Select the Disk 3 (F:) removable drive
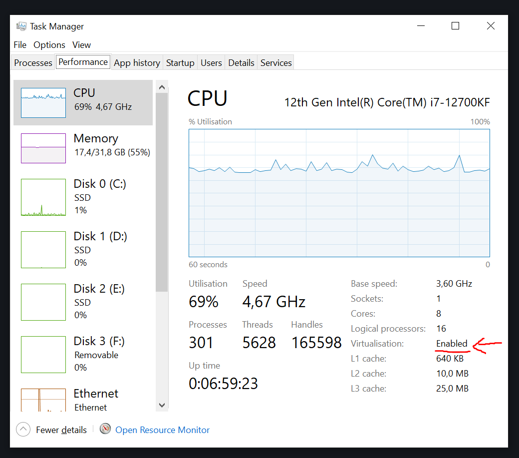 (83, 354)
